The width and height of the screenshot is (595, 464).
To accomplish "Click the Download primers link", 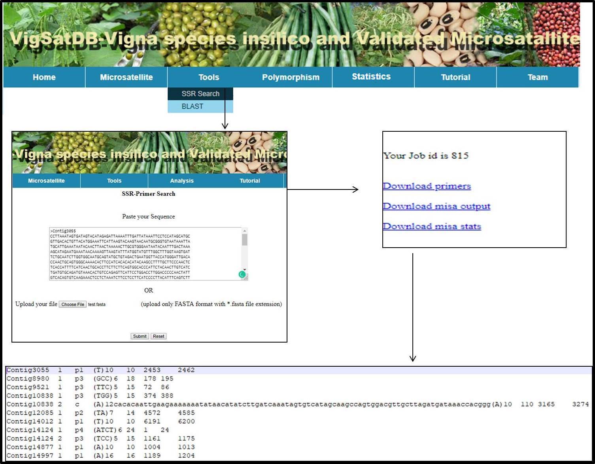I will click(x=427, y=186).
